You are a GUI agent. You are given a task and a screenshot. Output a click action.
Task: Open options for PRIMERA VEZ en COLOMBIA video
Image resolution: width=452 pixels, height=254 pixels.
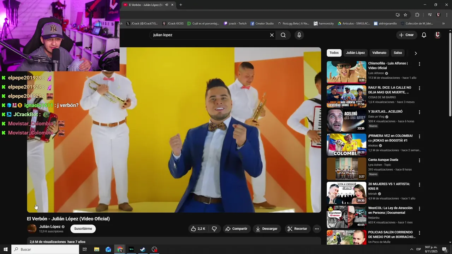[x=420, y=136]
